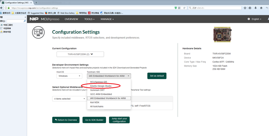Reload the page with the refresh icon

point(184,8)
